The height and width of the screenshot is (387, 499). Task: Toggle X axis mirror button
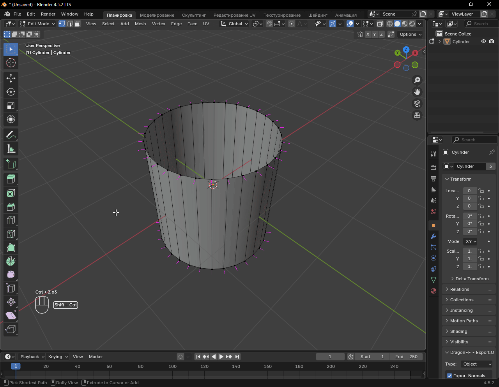click(x=368, y=34)
